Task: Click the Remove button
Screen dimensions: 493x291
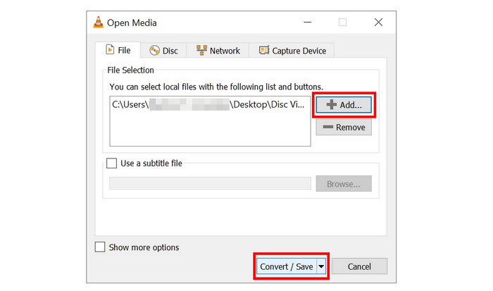Action: [344, 127]
